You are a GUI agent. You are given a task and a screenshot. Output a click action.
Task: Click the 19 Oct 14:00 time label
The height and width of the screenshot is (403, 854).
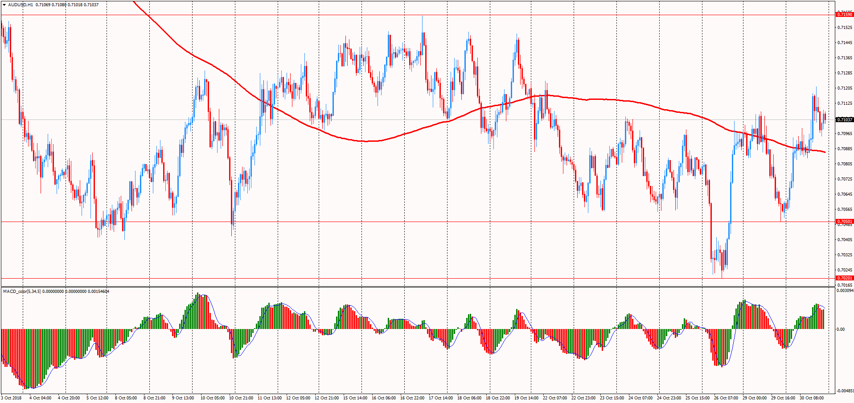point(526,398)
